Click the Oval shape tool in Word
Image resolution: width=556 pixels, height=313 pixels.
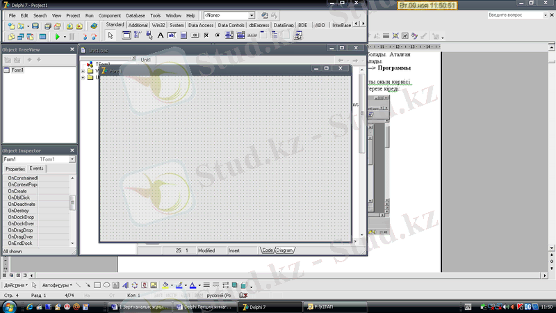pos(106,285)
